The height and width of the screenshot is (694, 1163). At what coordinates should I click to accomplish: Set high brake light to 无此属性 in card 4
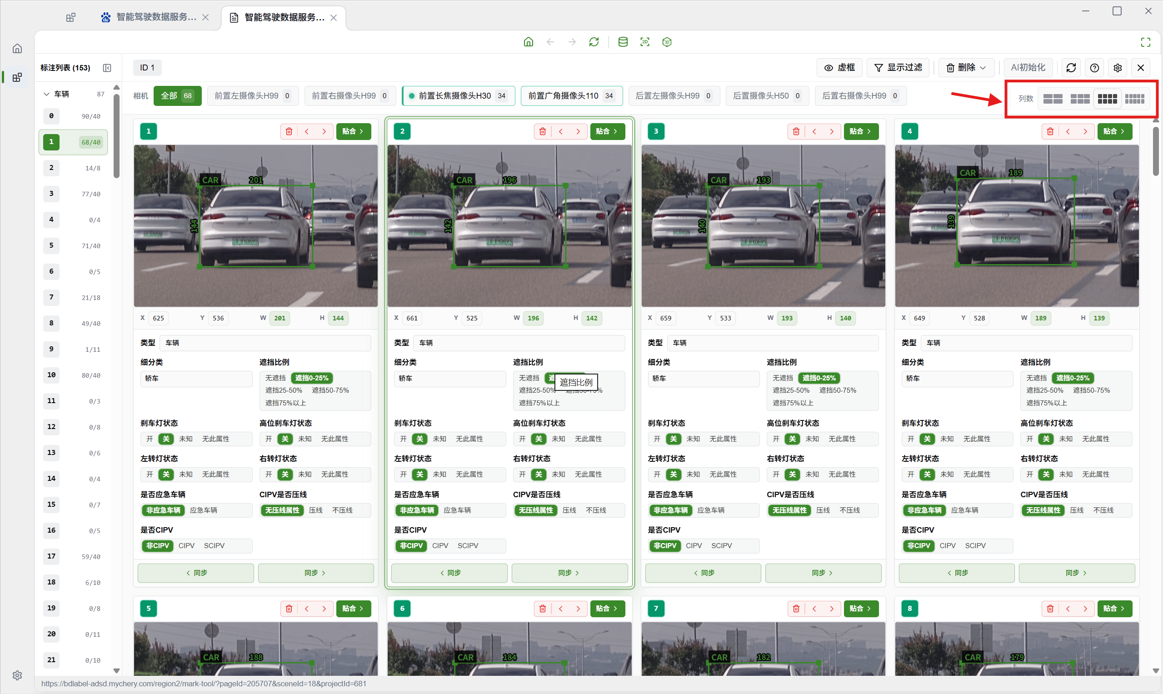(x=1096, y=439)
